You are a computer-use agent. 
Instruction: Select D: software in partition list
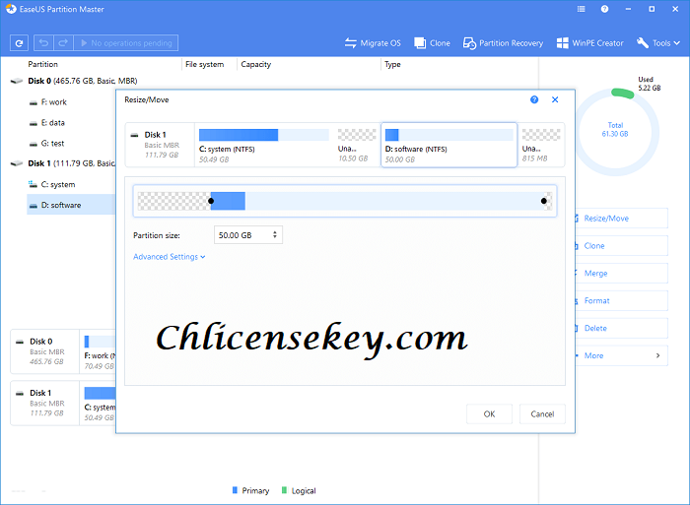[x=70, y=206]
